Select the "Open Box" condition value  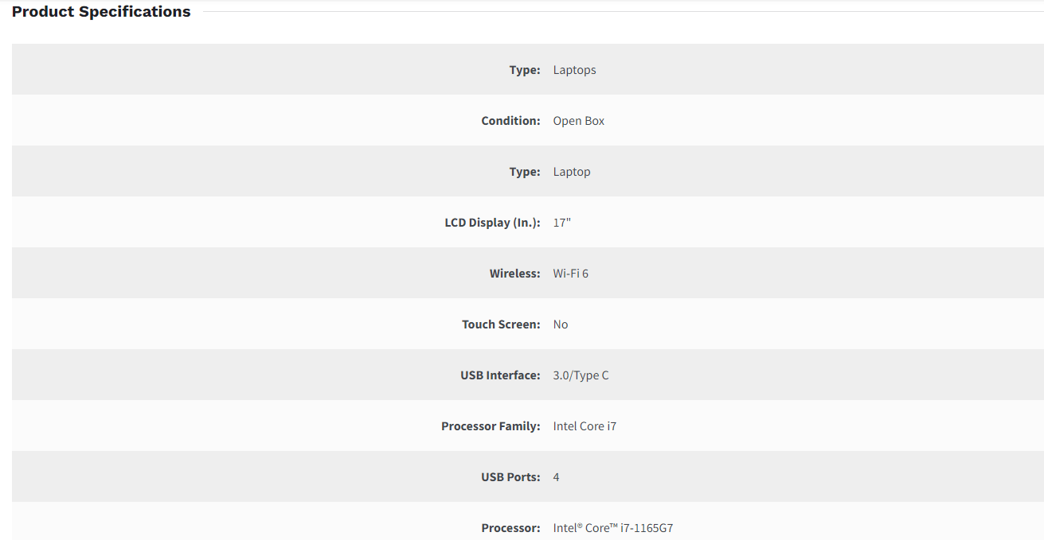point(578,121)
